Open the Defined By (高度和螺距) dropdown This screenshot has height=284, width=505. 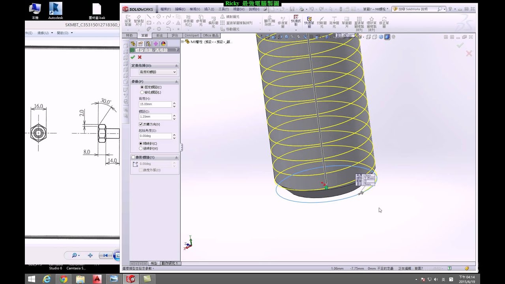tap(158, 72)
